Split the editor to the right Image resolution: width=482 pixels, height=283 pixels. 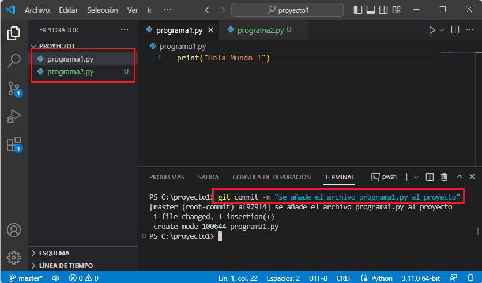(x=455, y=30)
